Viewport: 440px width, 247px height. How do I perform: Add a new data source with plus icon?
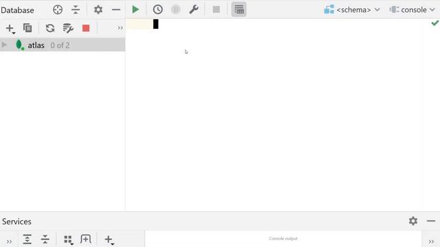coord(10,28)
